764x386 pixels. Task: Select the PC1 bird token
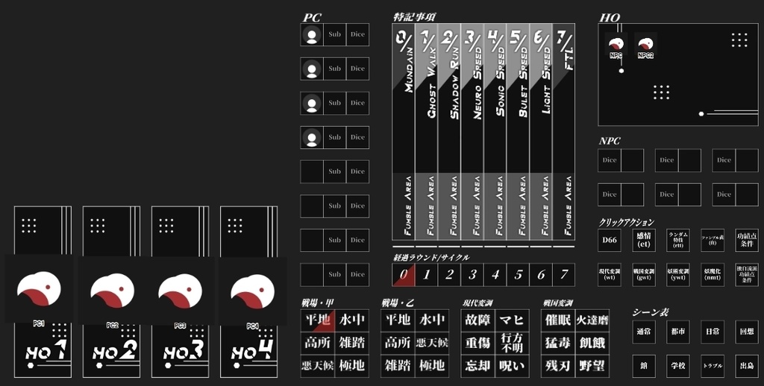pyautogui.click(x=39, y=291)
